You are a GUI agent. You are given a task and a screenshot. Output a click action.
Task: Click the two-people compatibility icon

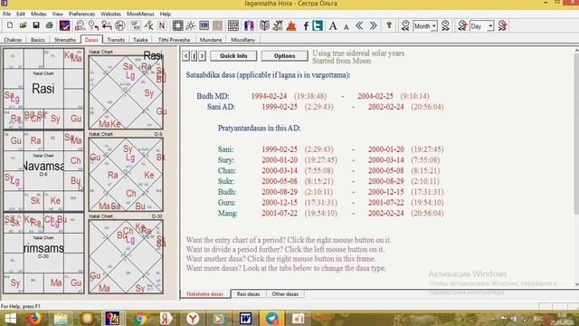coord(250,25)
